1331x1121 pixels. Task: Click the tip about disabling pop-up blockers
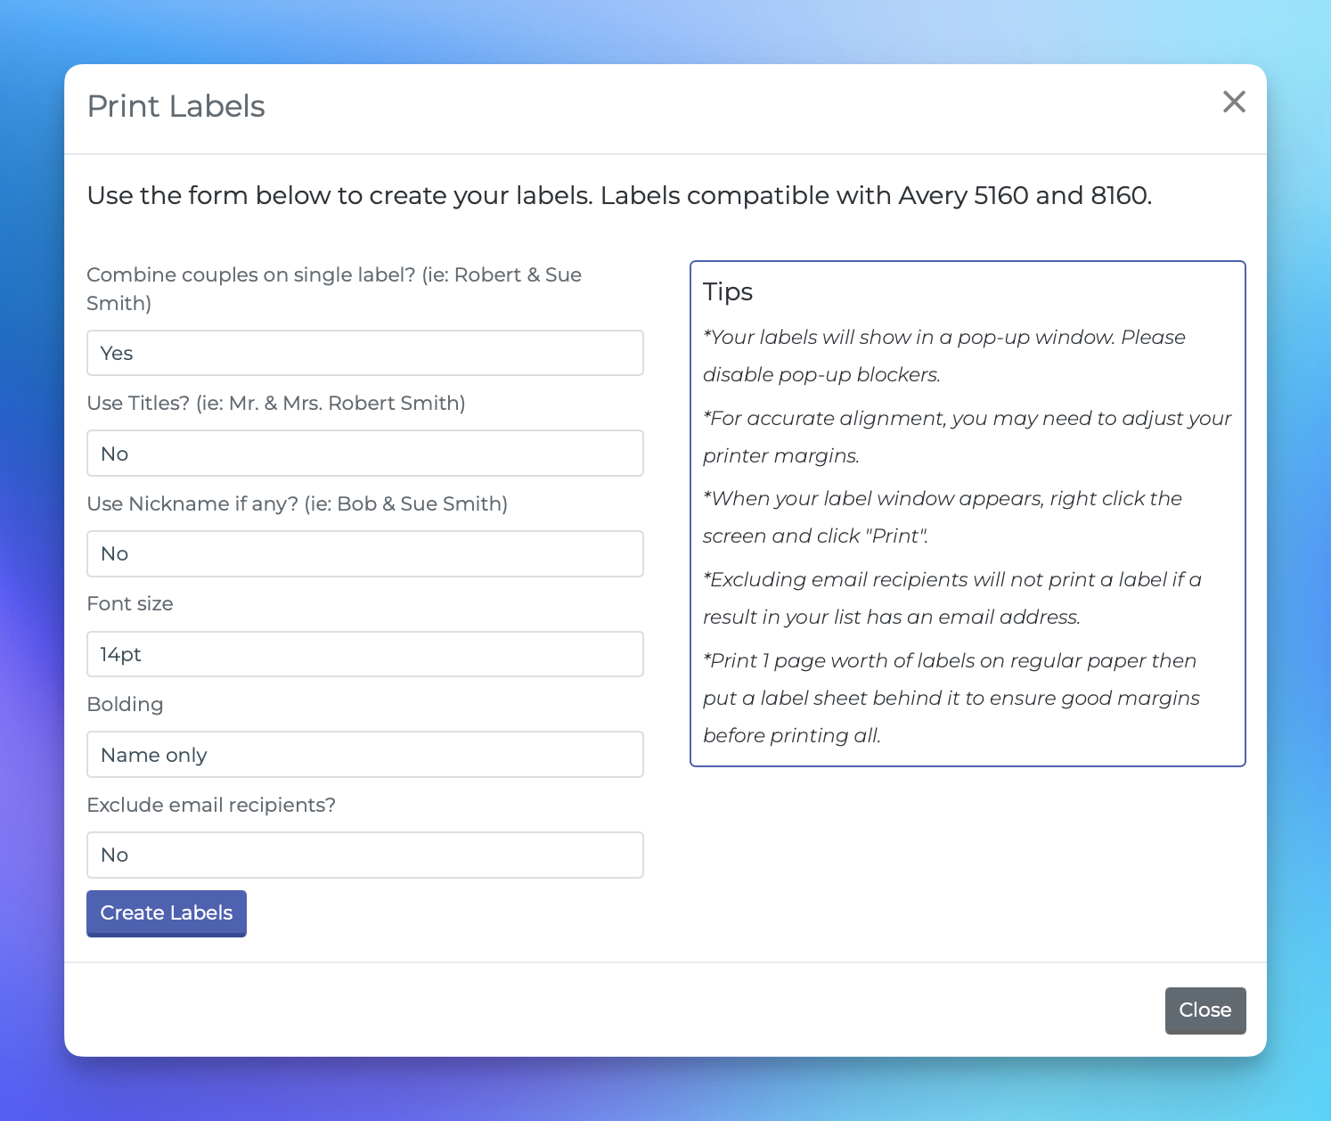944,356
